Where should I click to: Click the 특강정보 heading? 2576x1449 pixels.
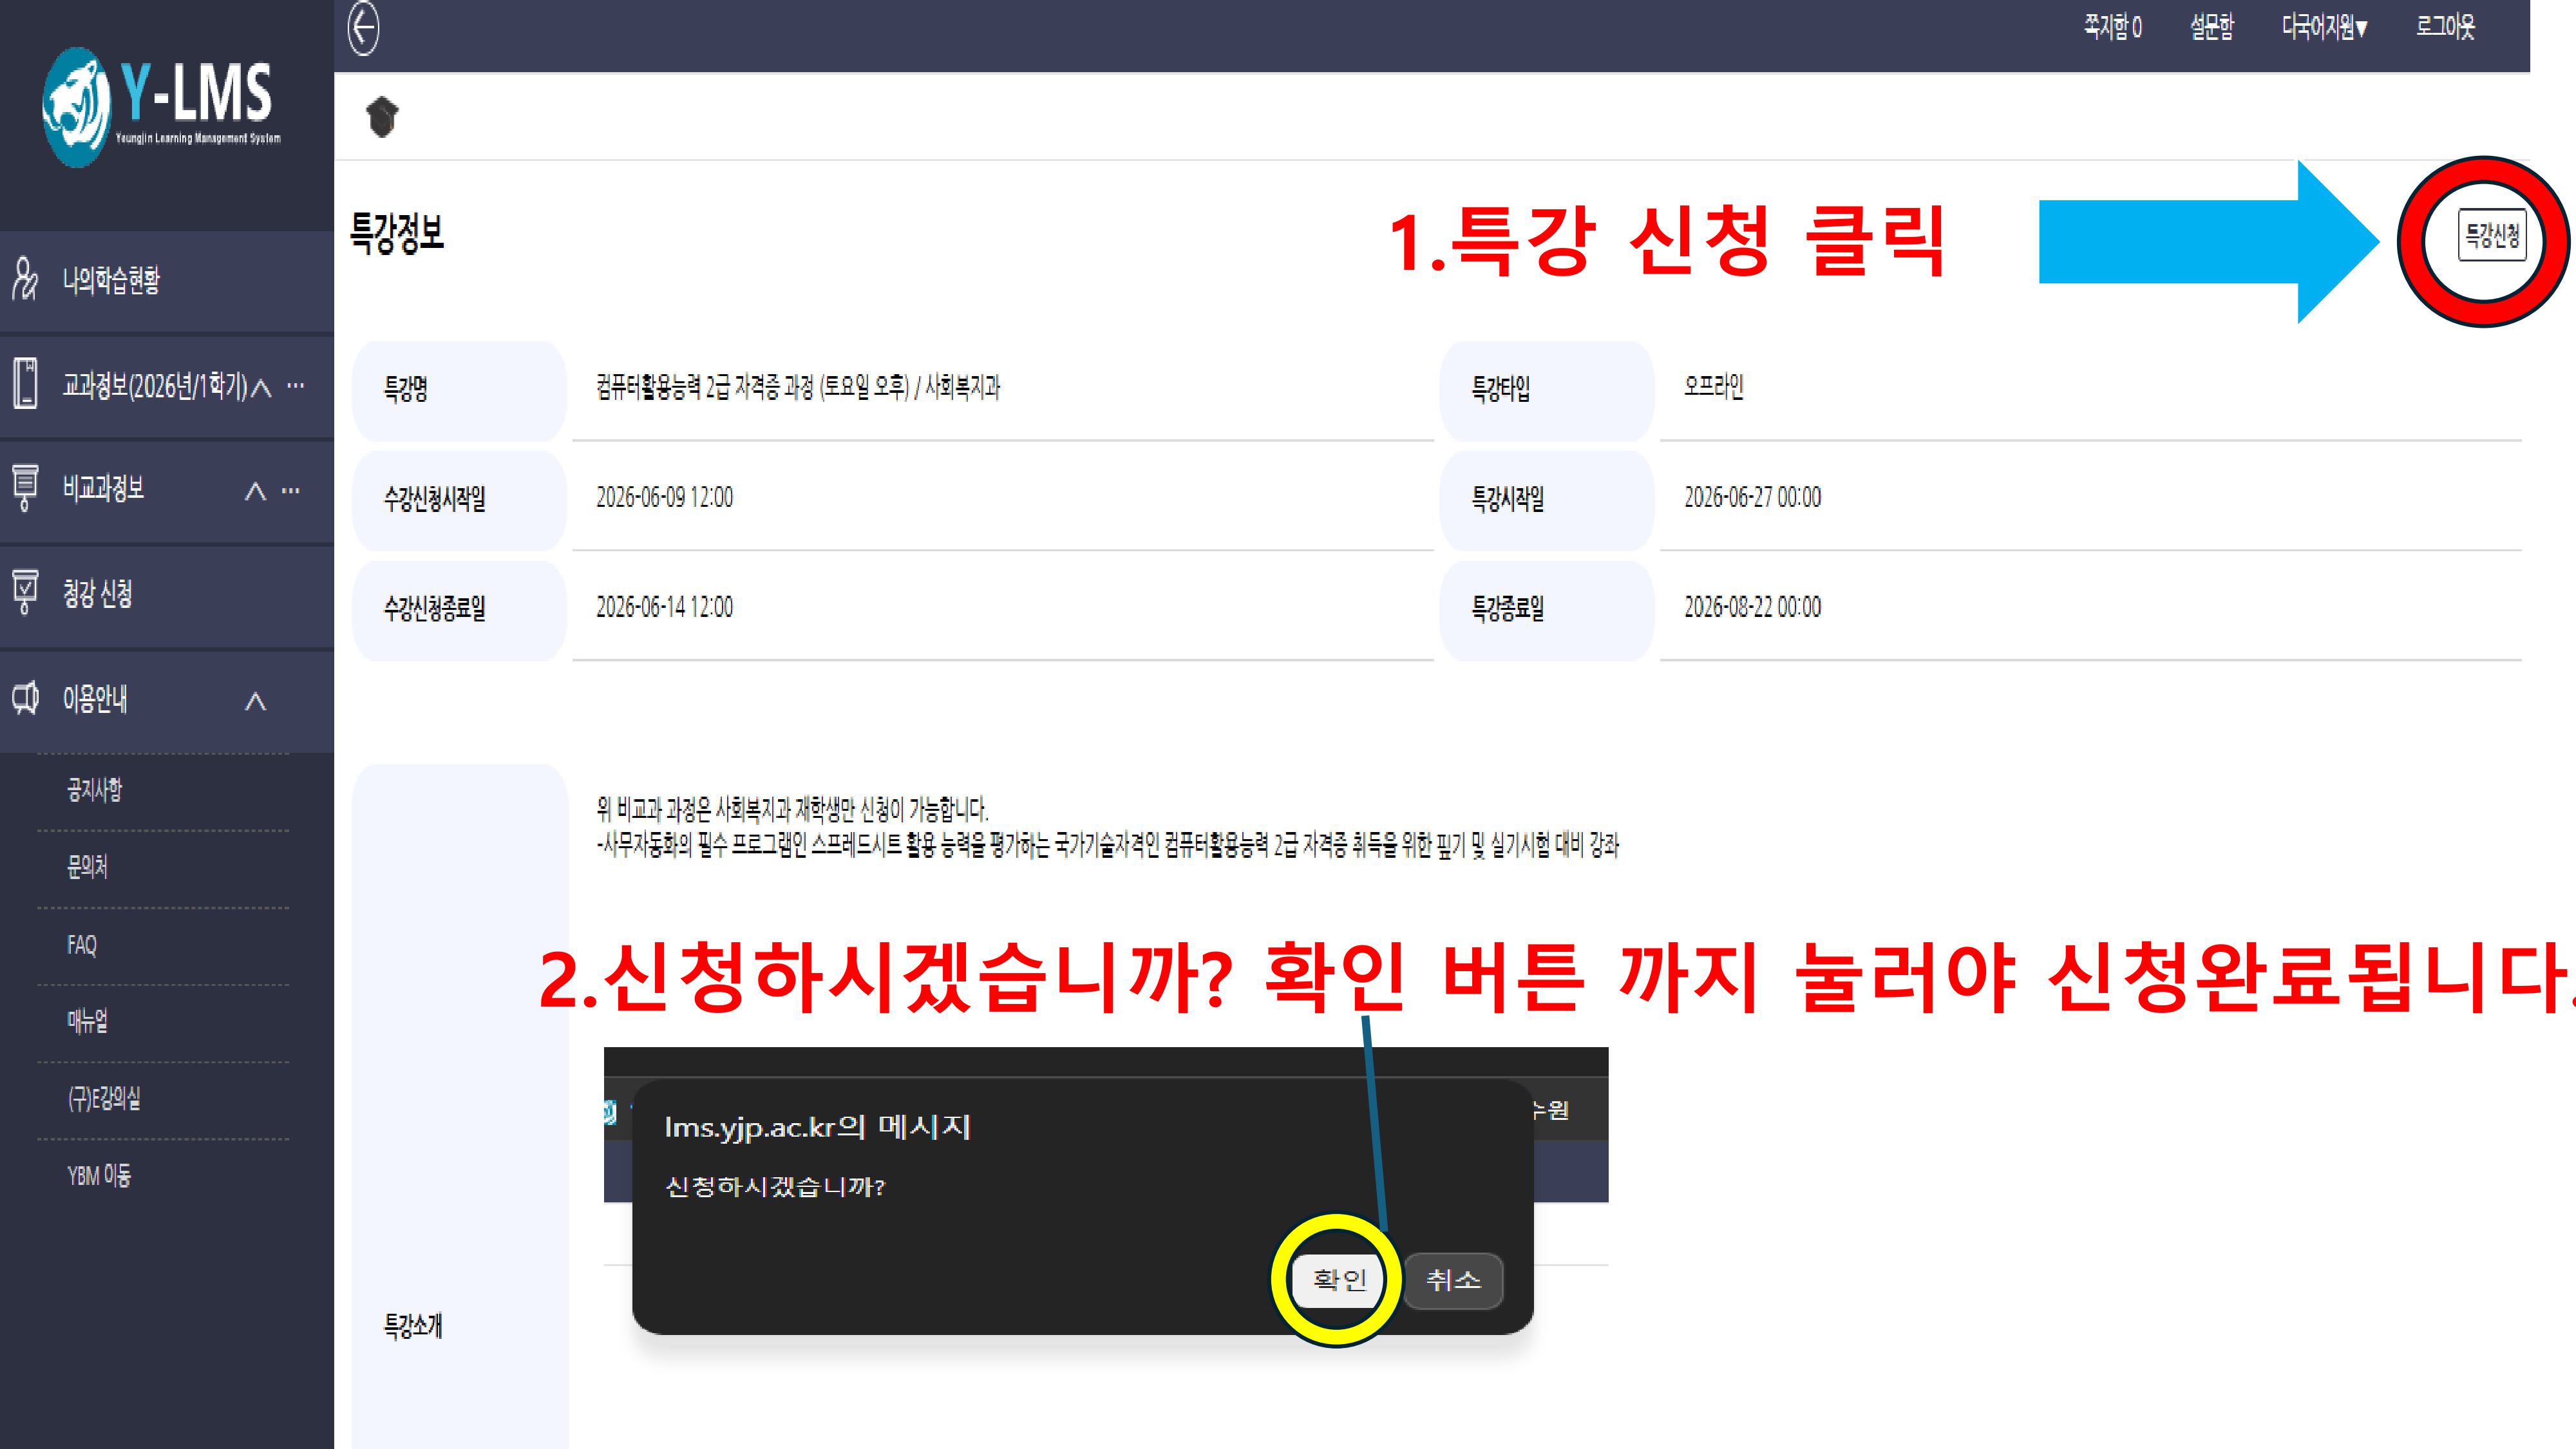[397, 233]
